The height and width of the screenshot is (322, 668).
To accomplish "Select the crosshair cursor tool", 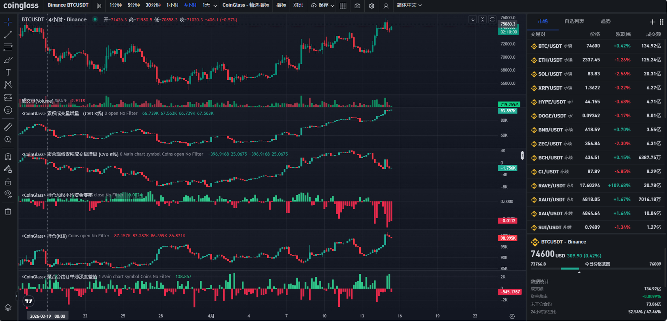I will click(x=8, y=22).
